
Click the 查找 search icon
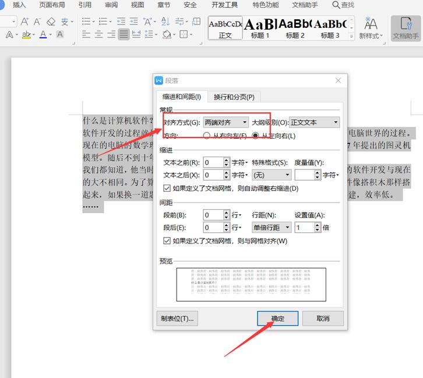point(343,5)
